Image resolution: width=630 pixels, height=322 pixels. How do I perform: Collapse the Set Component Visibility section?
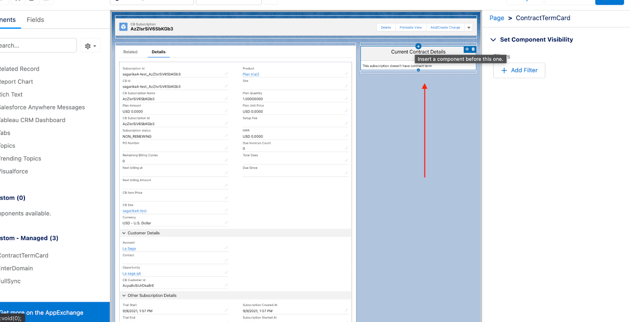493,40
